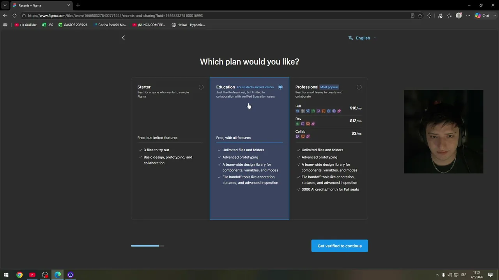The image size is (499, 280).
Task: Open the tab search dropdown arrow
Action: coord(5,5)
